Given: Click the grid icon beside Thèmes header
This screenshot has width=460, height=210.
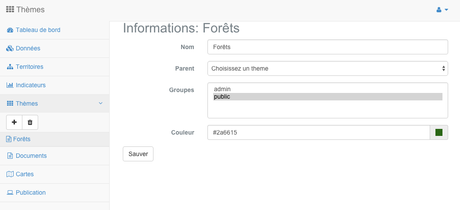Looking at the screenshot, I should coord(10,10).
